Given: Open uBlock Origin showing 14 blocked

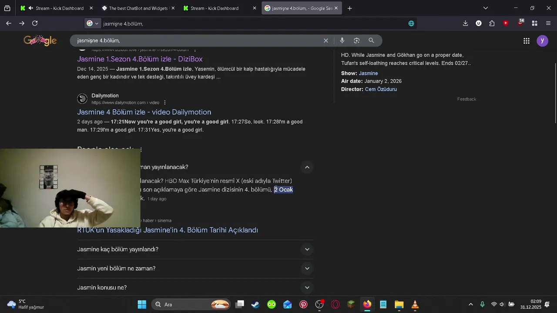Looking at the screenshot, I should pyautogui.click(x=520, y=23).
